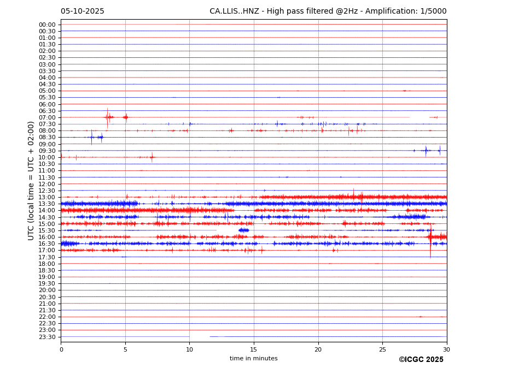Click the 0 minute x-axis tick label
The width and height of the screenshot is (507, 380).
[x=61, y=349]
